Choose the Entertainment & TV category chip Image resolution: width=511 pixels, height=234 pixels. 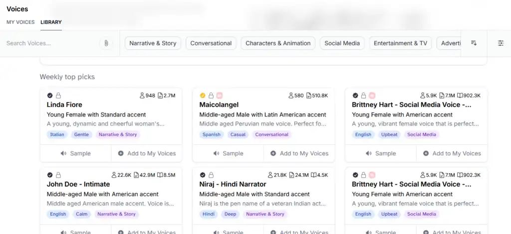400,43
